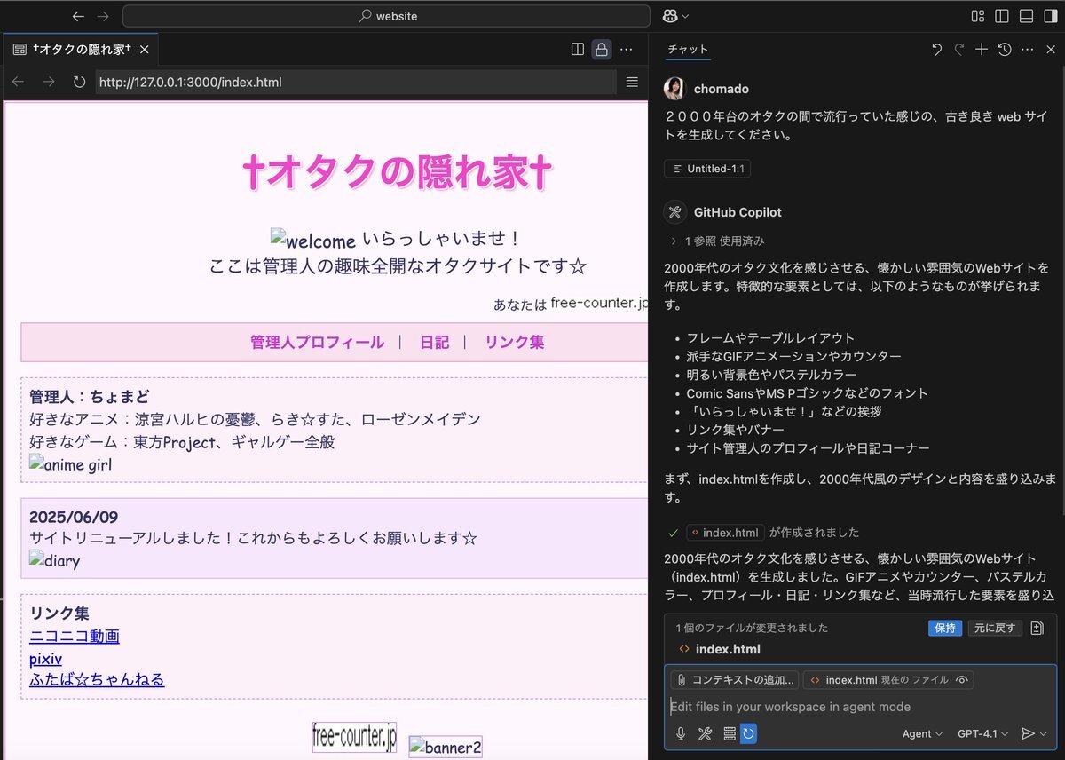The height and width of the screenshot is (760, 1065).
Task: Click the highlighted refresh icon in chat input
Action: [749, 733]
